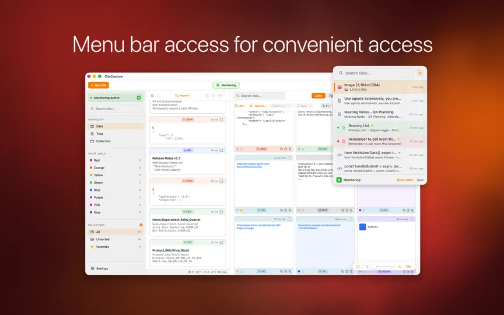
Task: Delete the #3862F6 color card via its trash icon
Action: click(412, 271)
